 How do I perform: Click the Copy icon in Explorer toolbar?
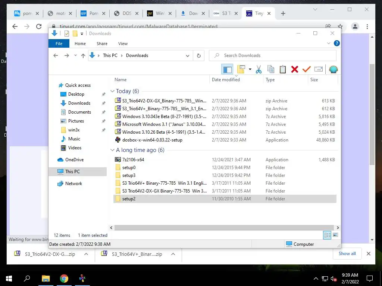[x=271, y=70]
